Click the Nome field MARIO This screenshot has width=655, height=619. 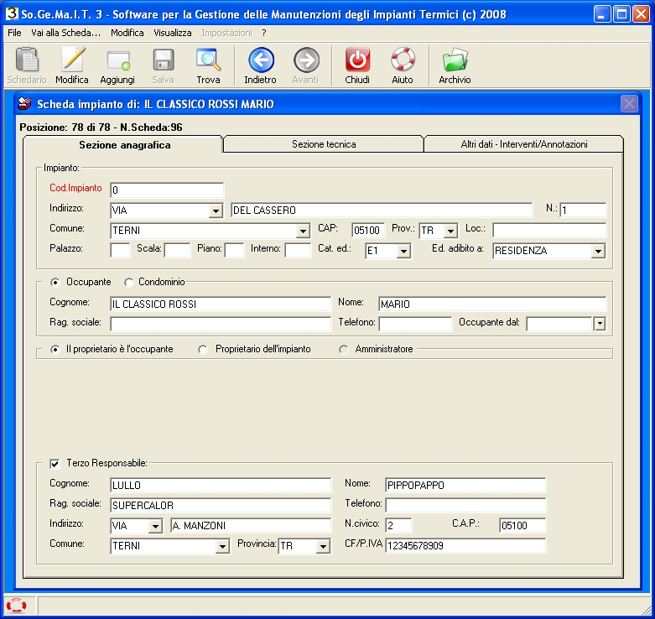492,304
